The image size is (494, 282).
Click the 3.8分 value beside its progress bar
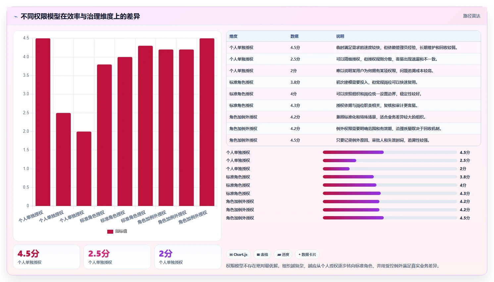coord(465,177)
